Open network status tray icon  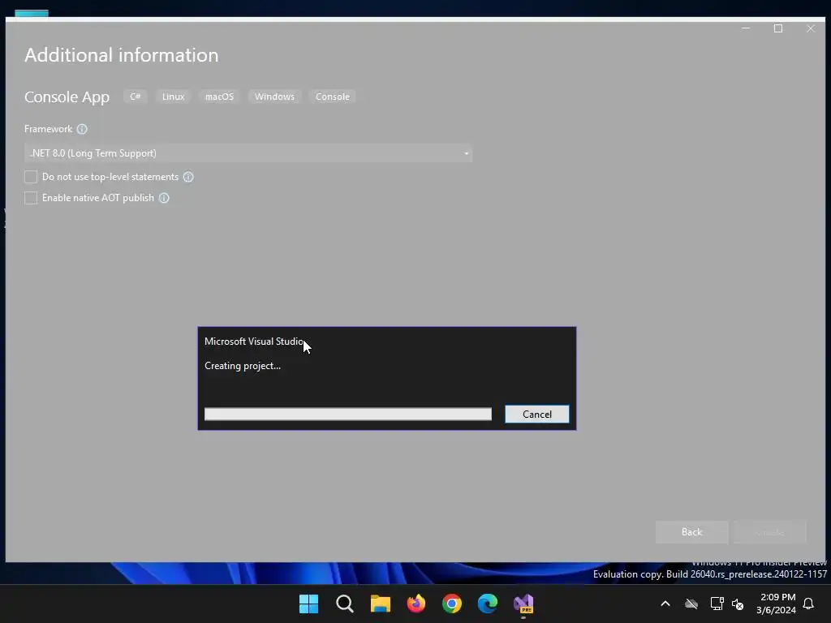click(717, 604)
